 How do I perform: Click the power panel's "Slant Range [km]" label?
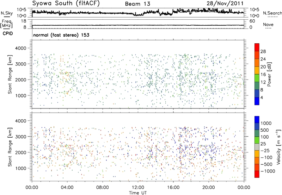point(10,74)
